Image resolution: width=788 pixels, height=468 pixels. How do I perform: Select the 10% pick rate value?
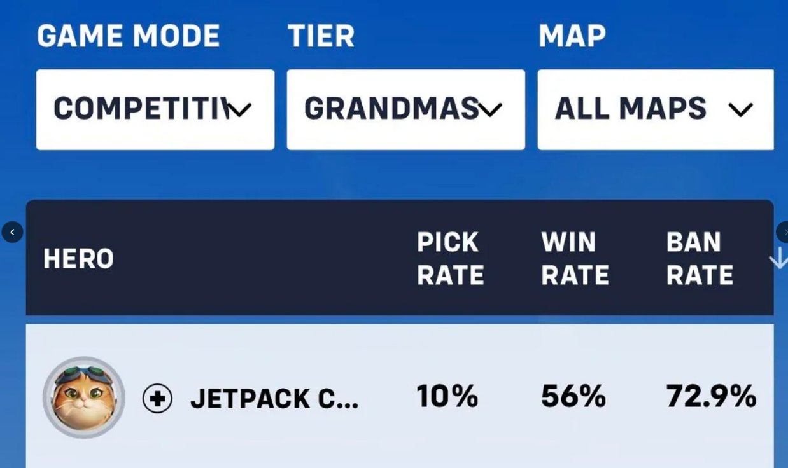point(447,396)
